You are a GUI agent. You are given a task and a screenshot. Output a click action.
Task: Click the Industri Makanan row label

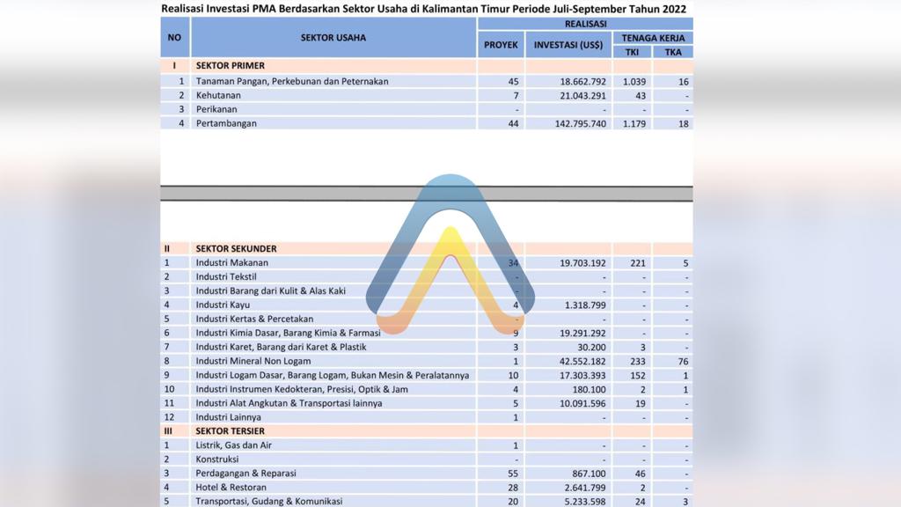tap(232, 262)
